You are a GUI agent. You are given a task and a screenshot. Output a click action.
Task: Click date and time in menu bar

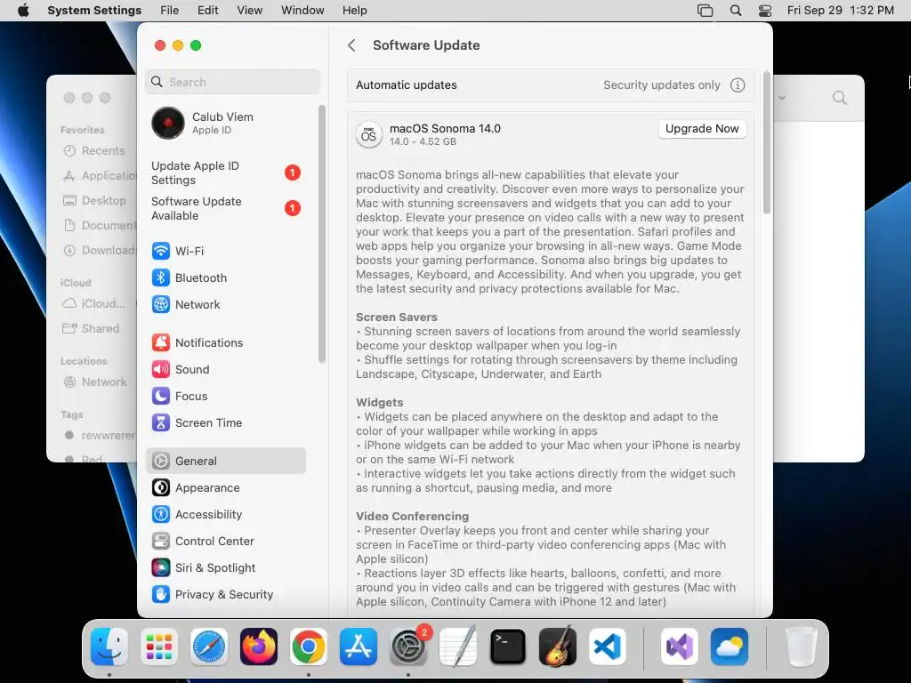840,11
